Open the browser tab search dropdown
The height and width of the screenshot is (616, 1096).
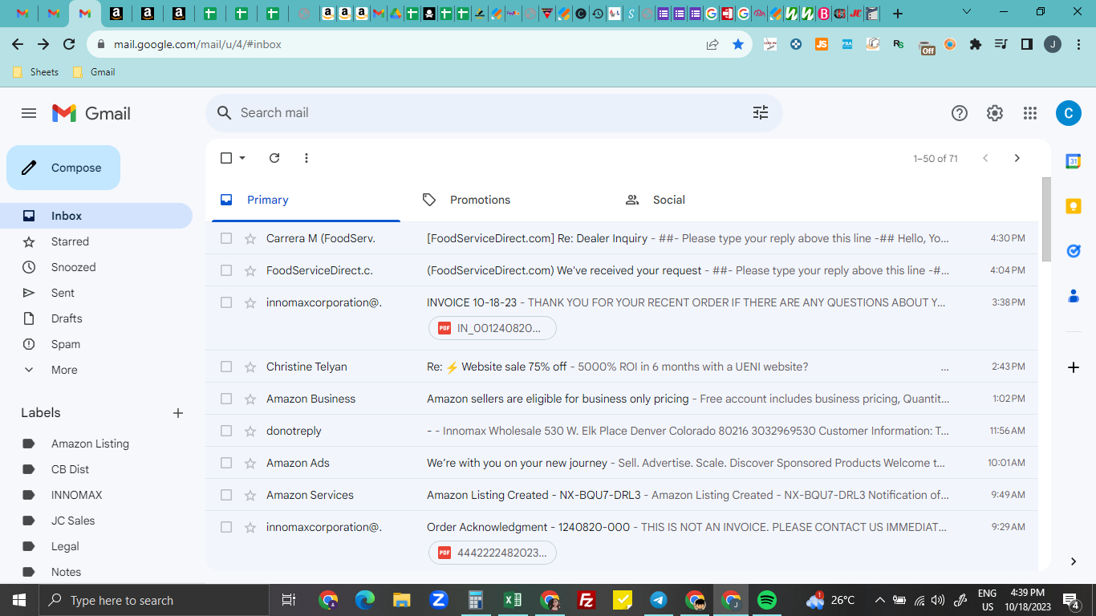[967, 13]
